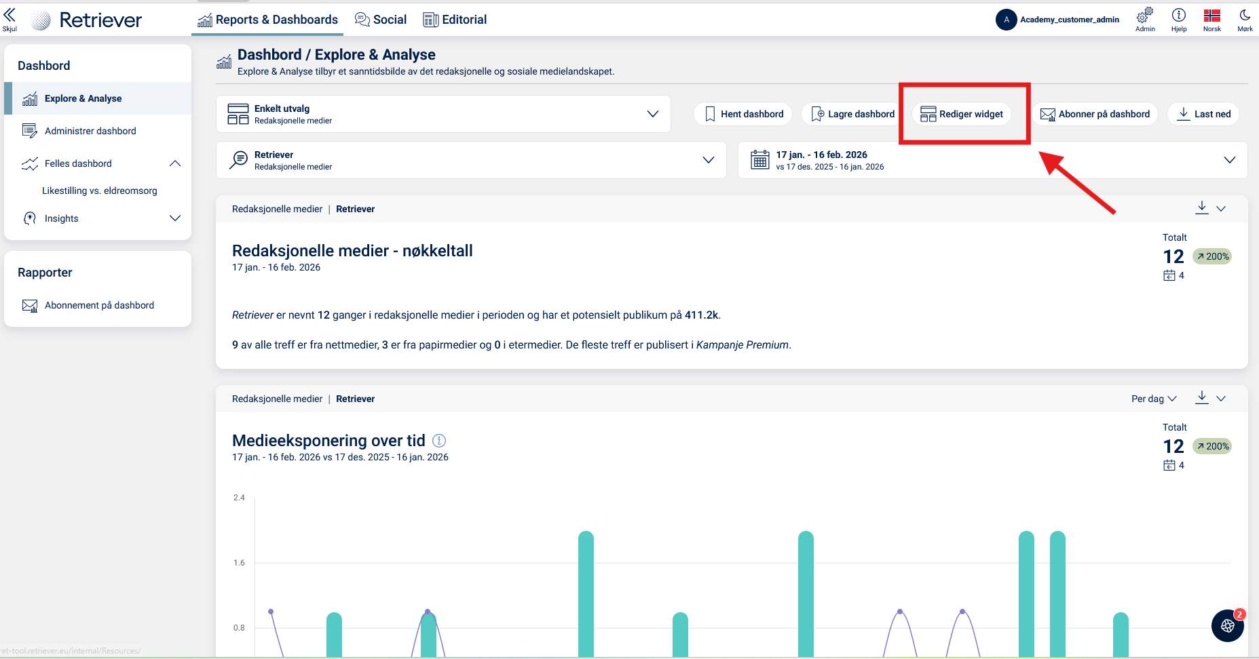The height and width of the screenshot is (659, 1259).
Task: Click the Rediger widget button
Action: click(x=962, y=114)
